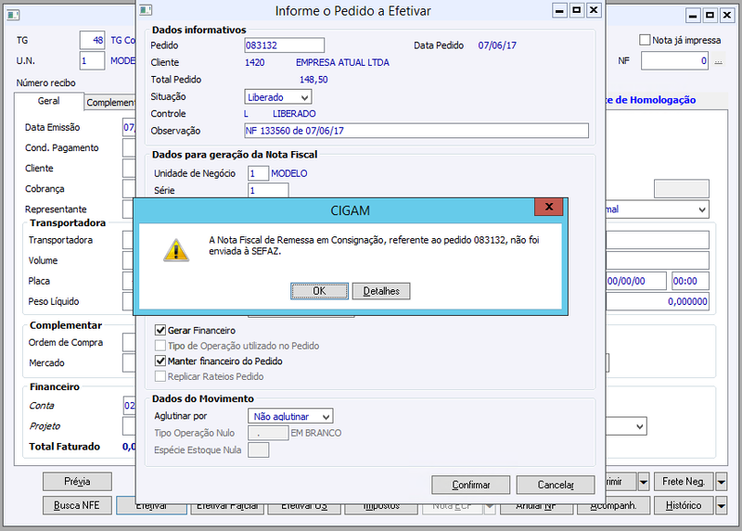This screenshot has height=531, width=742.
Task: Open the Situação Liberado dropdown
Action: coord(305,97)
